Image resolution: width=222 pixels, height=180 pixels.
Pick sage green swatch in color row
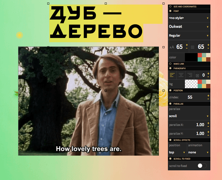tap(204, 55)
